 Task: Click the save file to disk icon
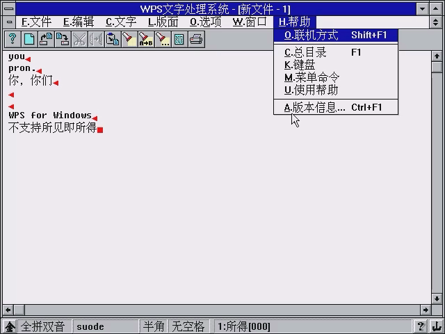[63, 39]
